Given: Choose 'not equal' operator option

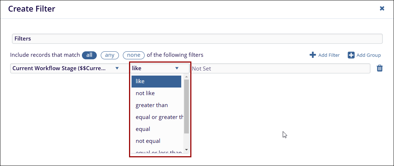Looking at the screenshot, I should point(156,141).
